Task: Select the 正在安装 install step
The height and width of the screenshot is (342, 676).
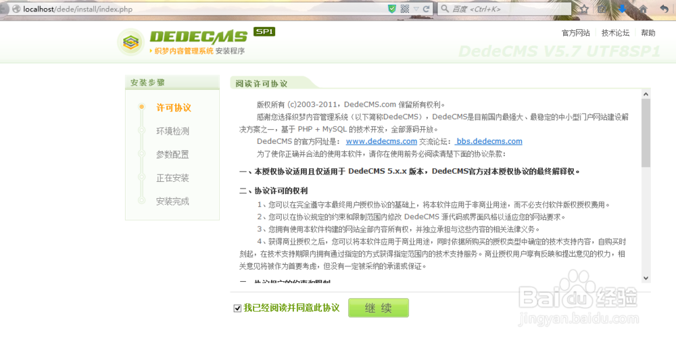Action: point(172,178)
